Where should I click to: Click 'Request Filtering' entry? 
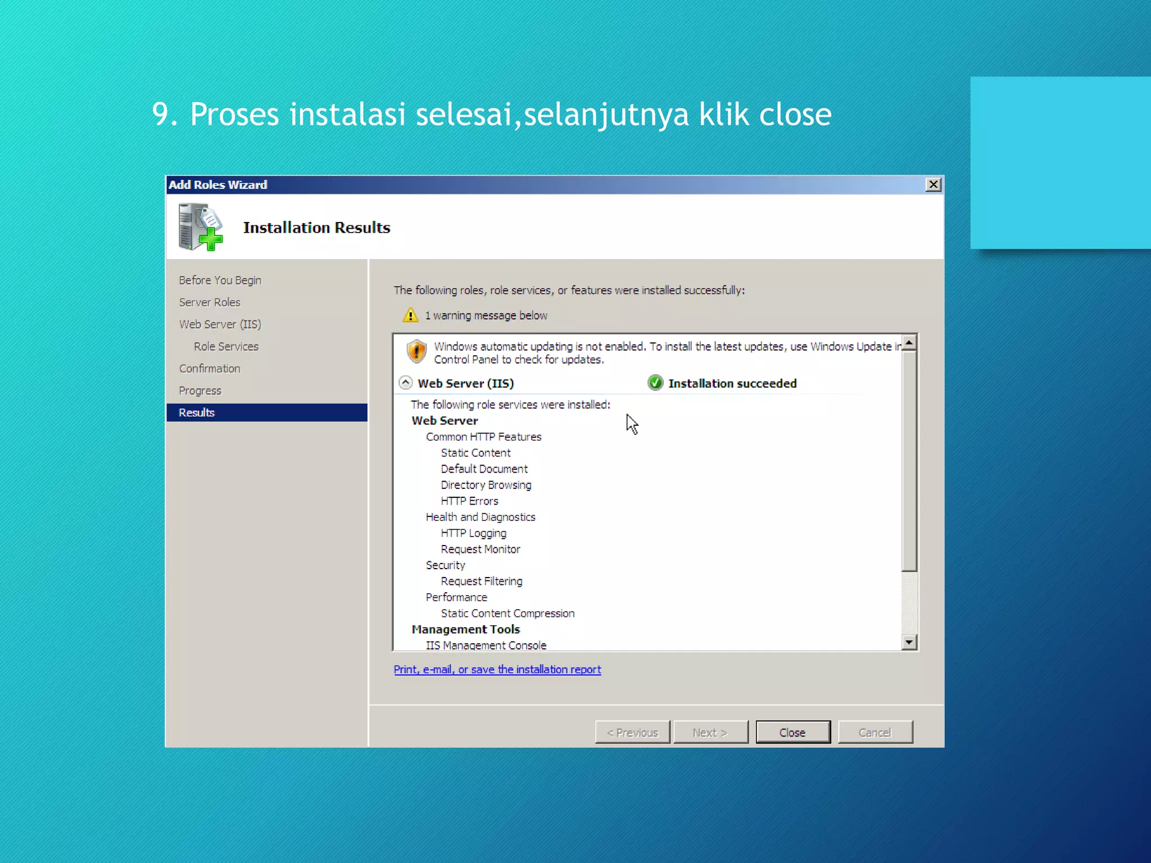pyautogui.click(x=482, y=581)
